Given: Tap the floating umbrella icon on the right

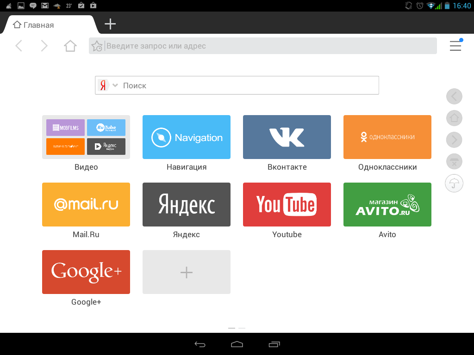Looking at the screenshot, I should [x=454, y=184].
